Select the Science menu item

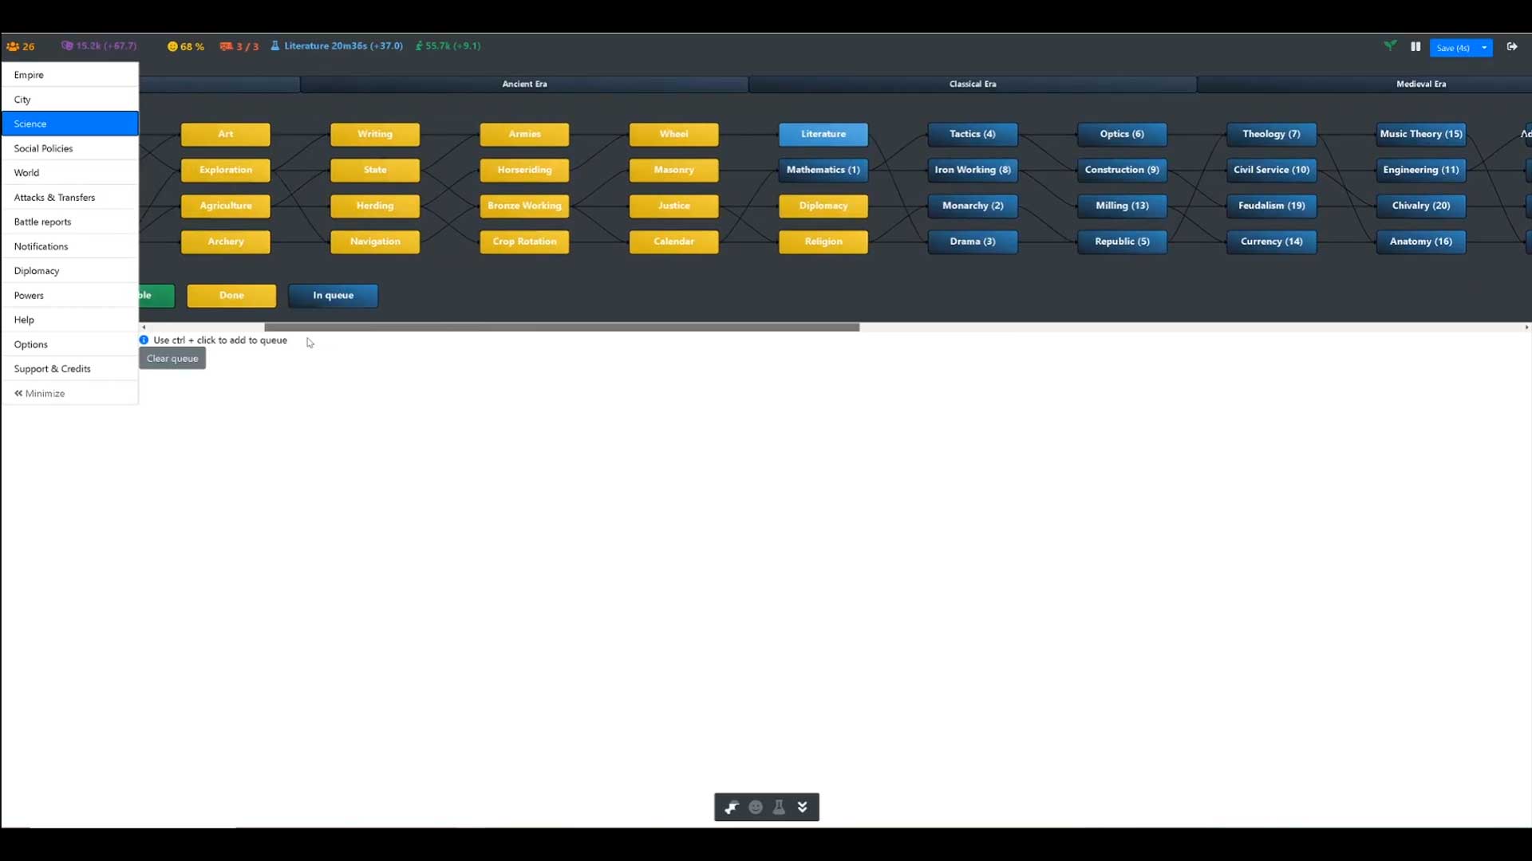[x=70, y=124]
